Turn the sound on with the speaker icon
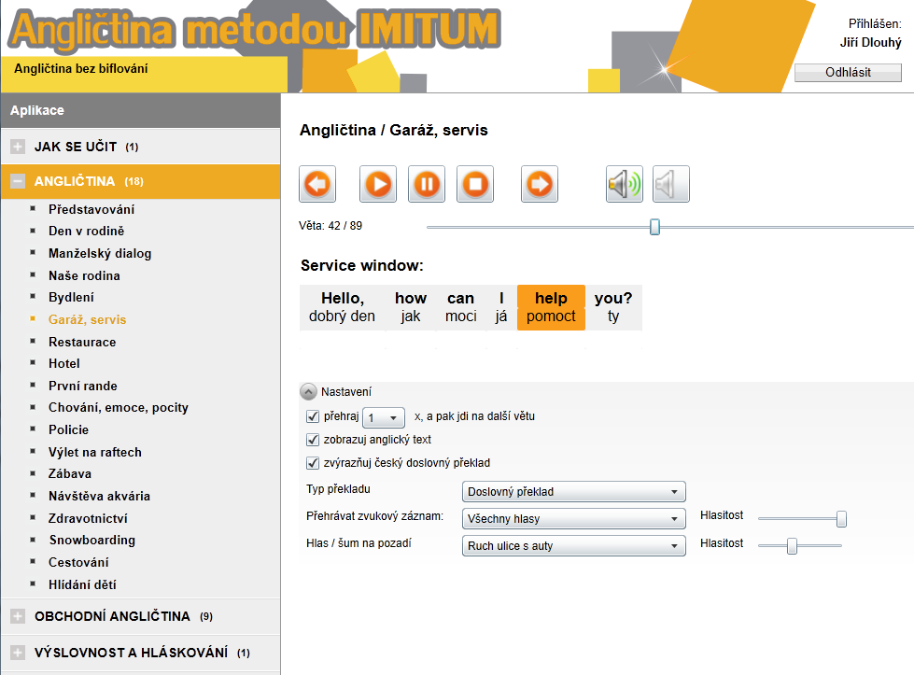 tap(625, 184)
